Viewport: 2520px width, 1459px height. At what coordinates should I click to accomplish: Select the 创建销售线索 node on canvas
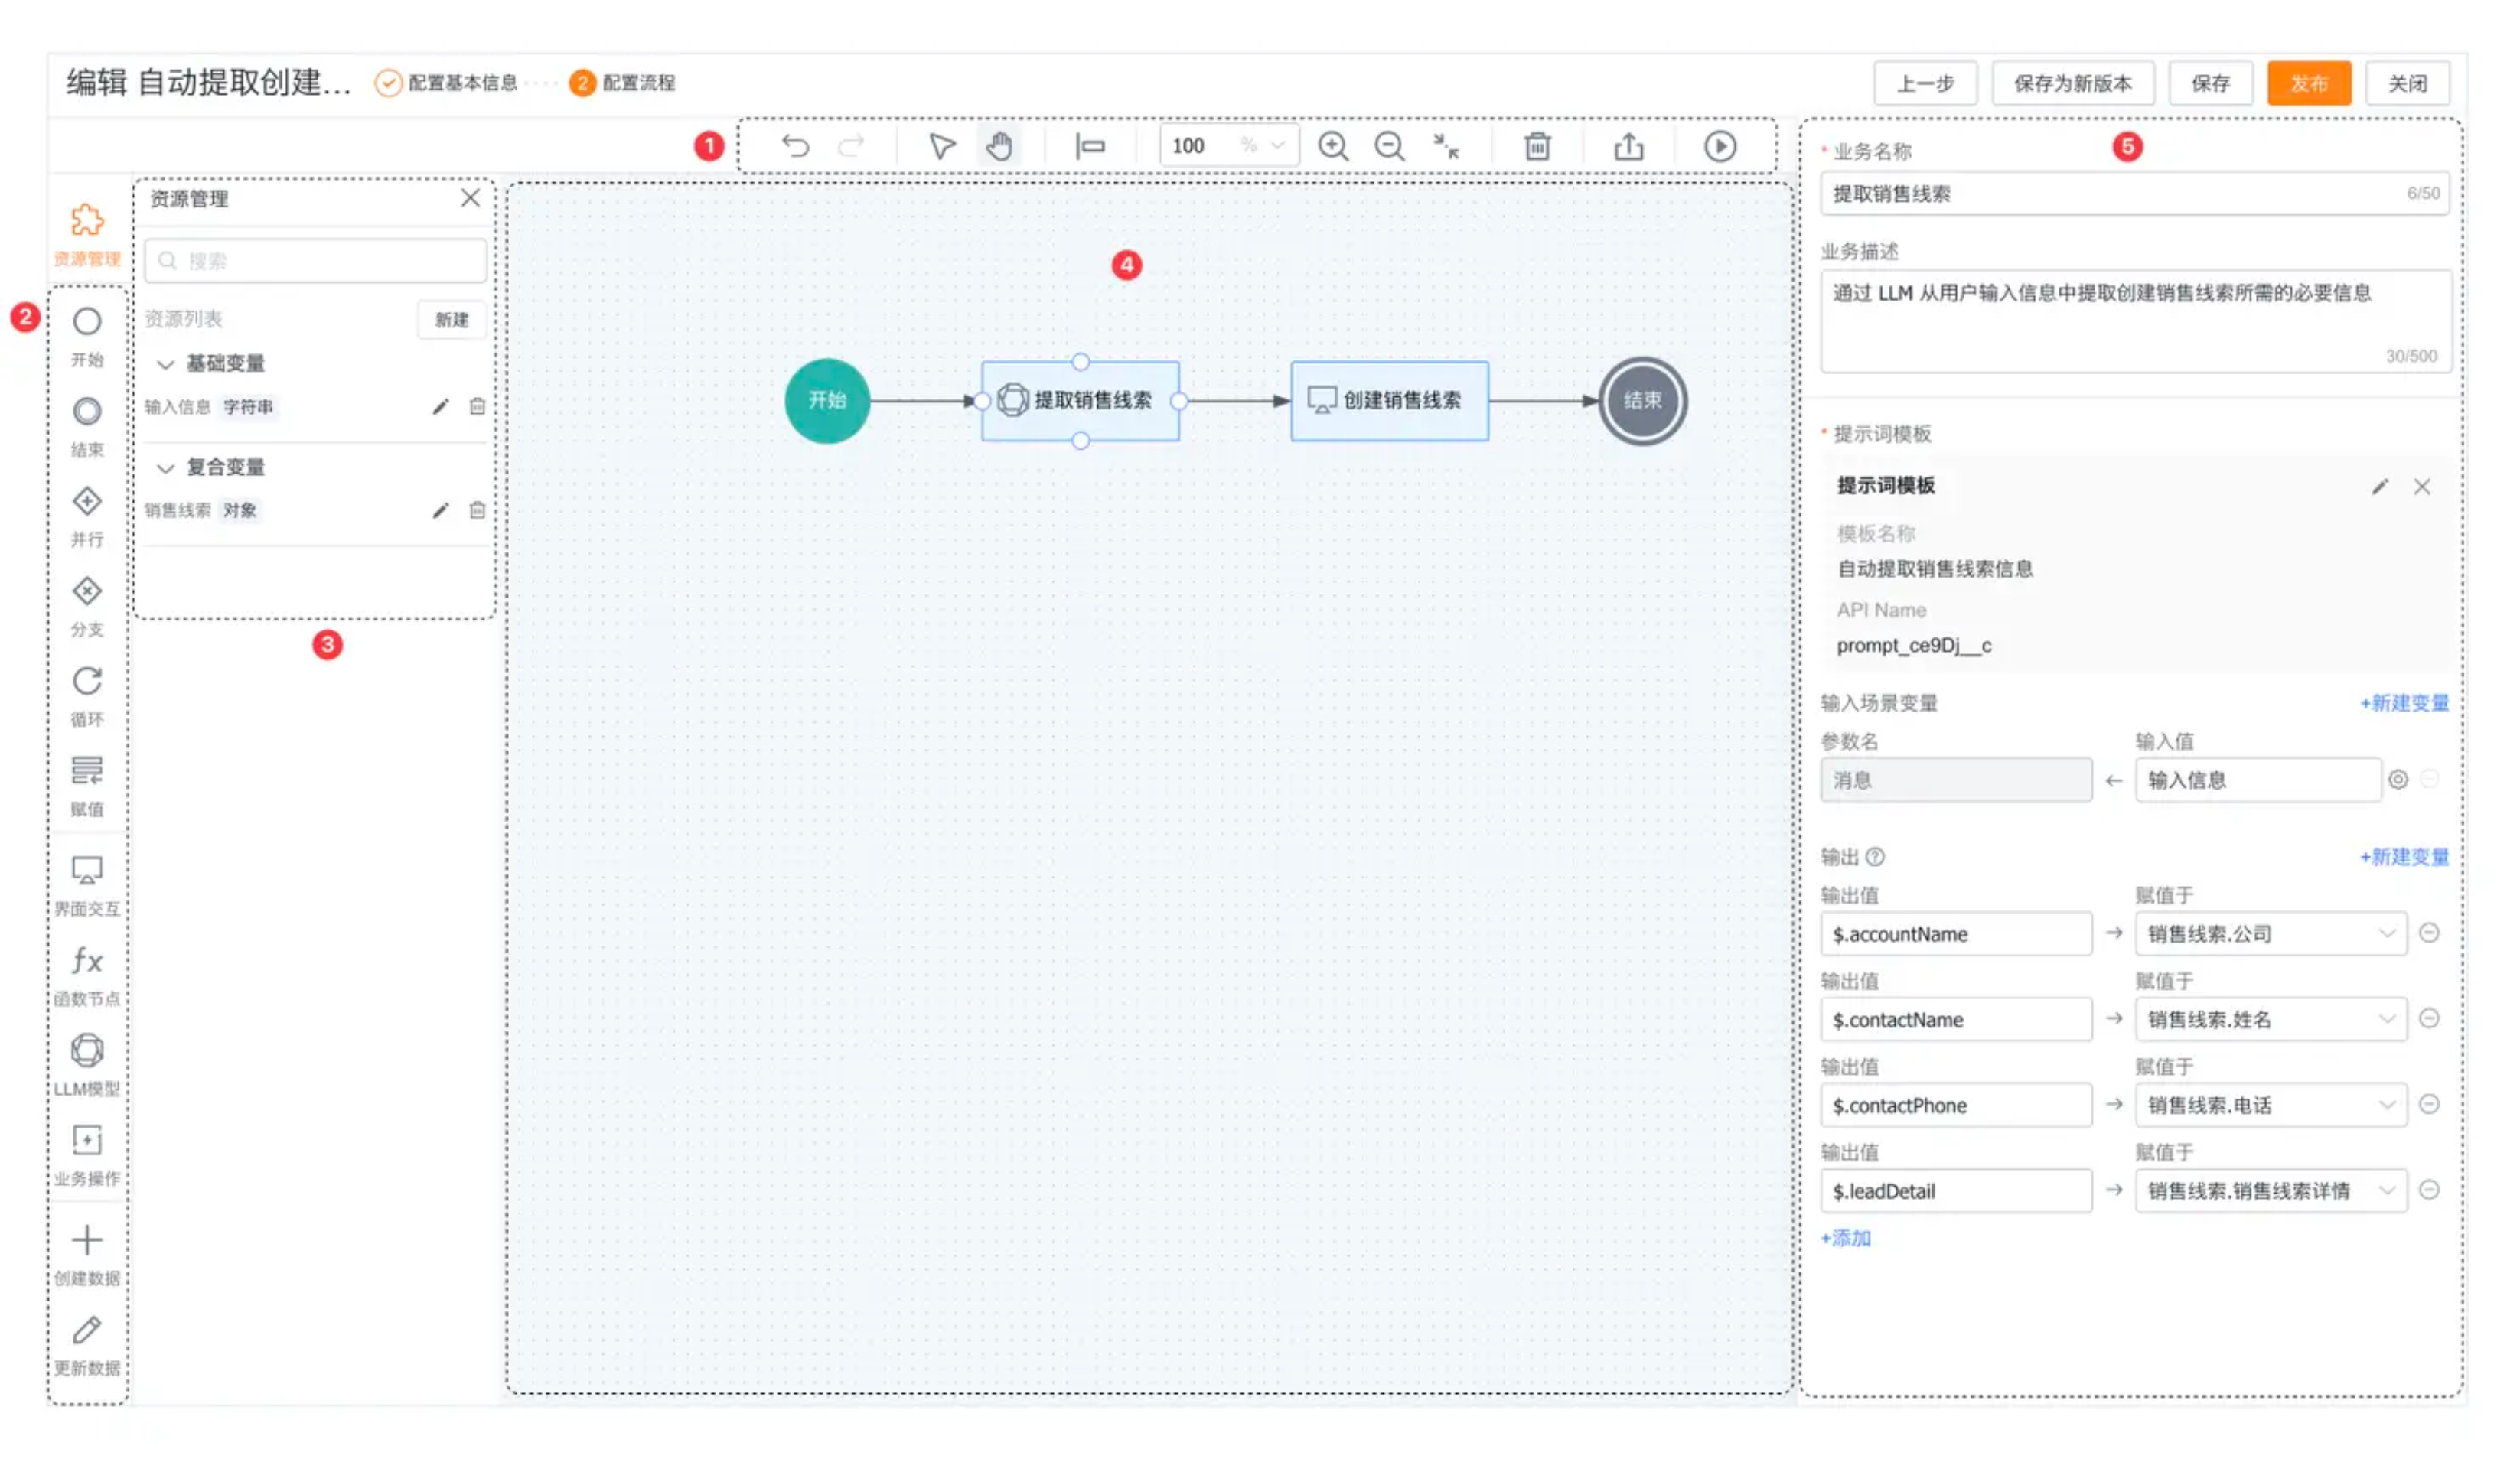[1389, 401]
